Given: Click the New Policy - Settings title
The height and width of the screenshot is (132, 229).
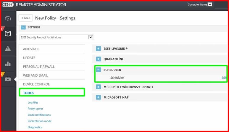Looking at the screenshot, I should 55,18.
